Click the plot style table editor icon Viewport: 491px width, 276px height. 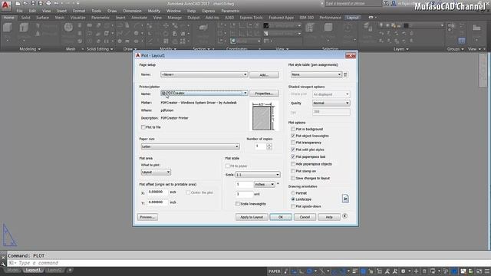(x=345, y=75)
